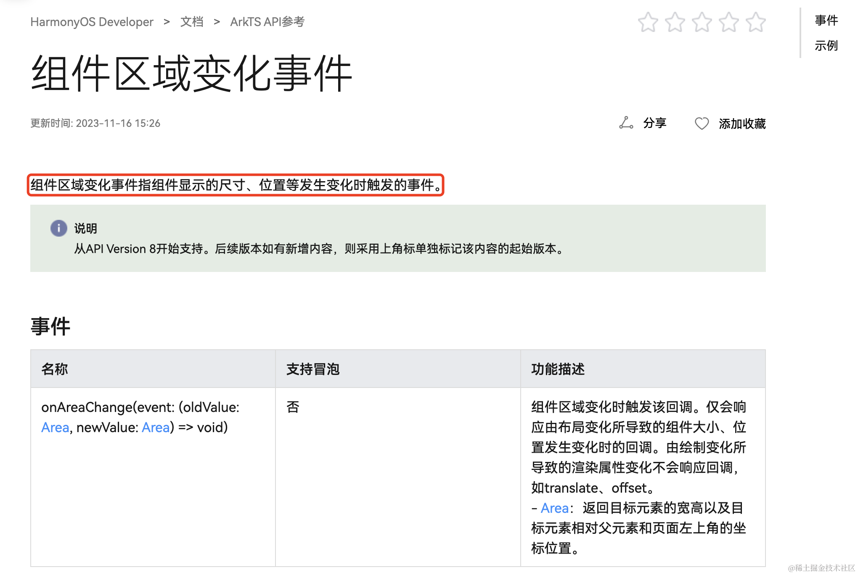Select the third rating star

[x=702, y=22]
